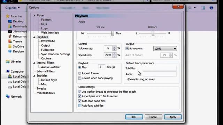The height and width of the screenshot is (125, 223).
Task: Open the Downloads folder icon in Explorer sidebar
Action: click(x=10, y=26)
